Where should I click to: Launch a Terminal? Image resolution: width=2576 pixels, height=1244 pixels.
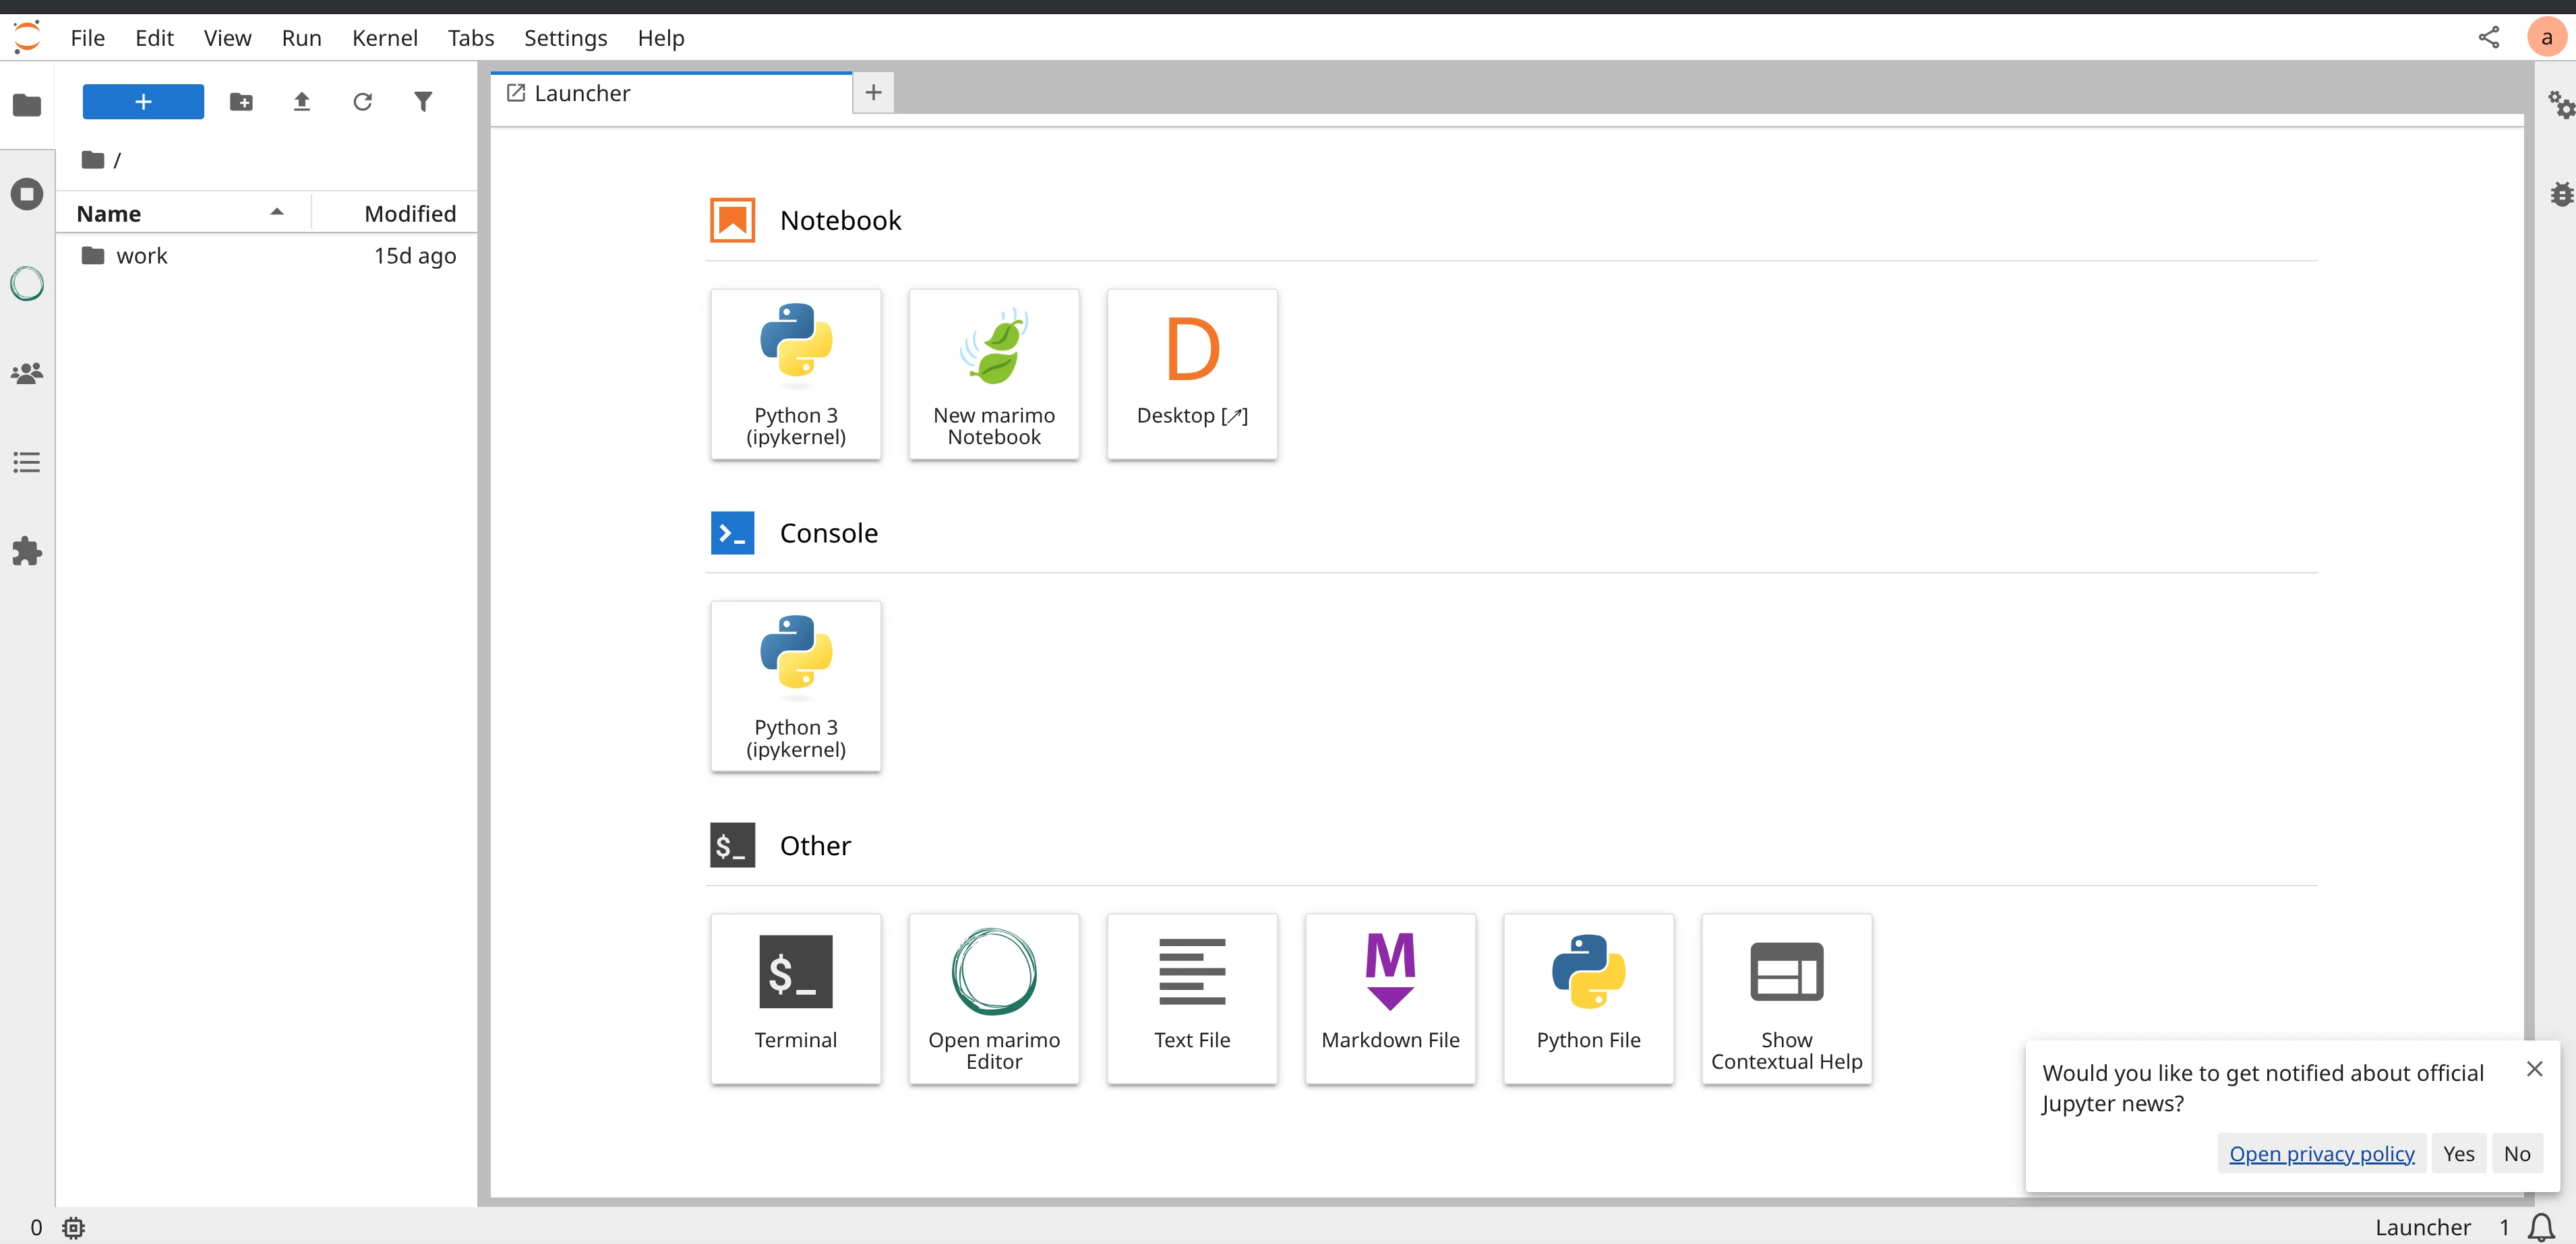click(796, 998)
